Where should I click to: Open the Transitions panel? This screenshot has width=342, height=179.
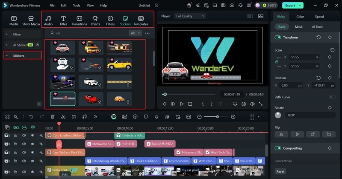[80, 20]
